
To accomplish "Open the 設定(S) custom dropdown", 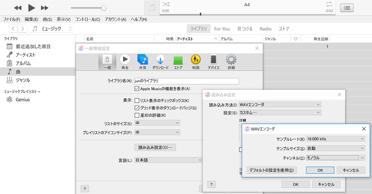I will tap(280, 112).
